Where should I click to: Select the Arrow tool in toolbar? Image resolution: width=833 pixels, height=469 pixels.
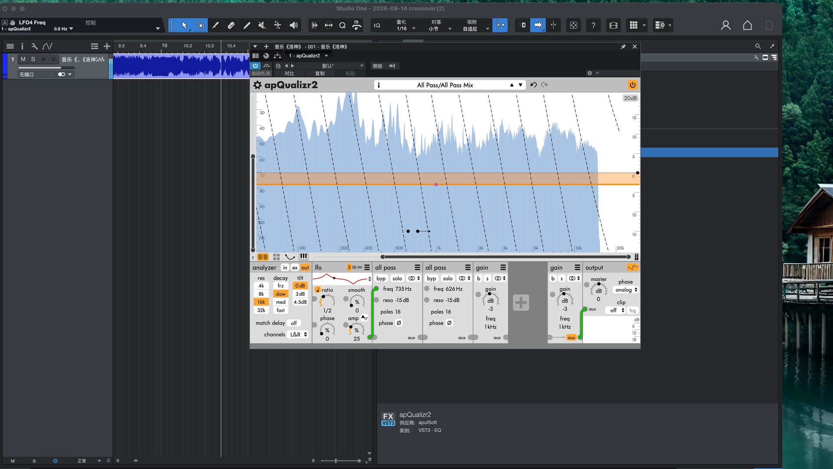click(184, 25)
